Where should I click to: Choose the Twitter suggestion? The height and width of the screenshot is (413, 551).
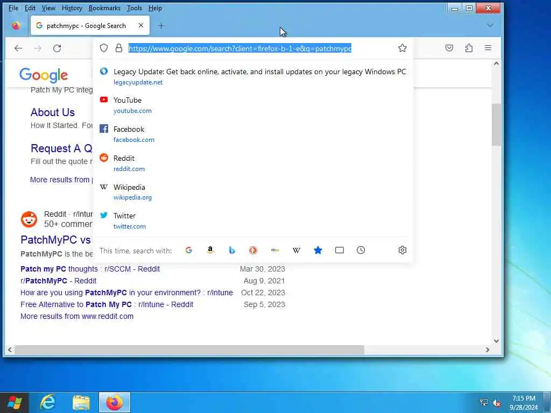coord(253,221)
